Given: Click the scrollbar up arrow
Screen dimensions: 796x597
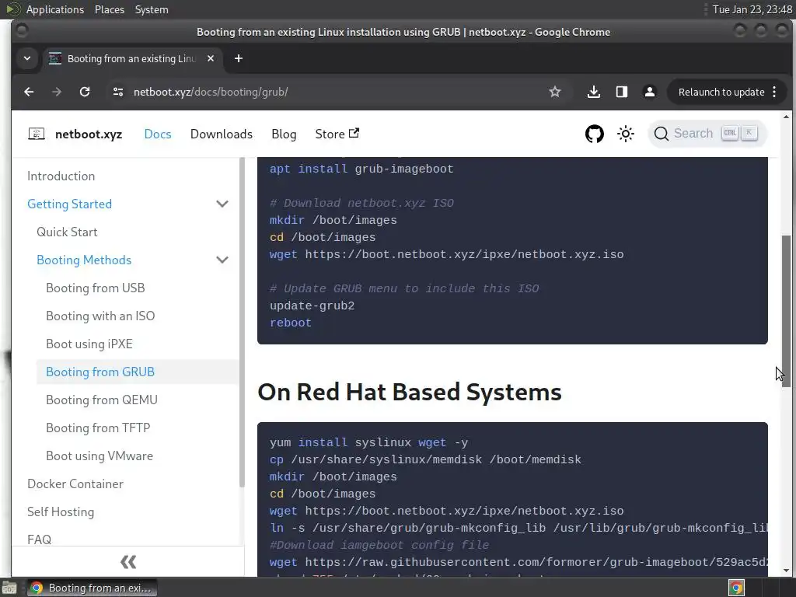Looking at the screenshot, I should [x=786, y=117].
